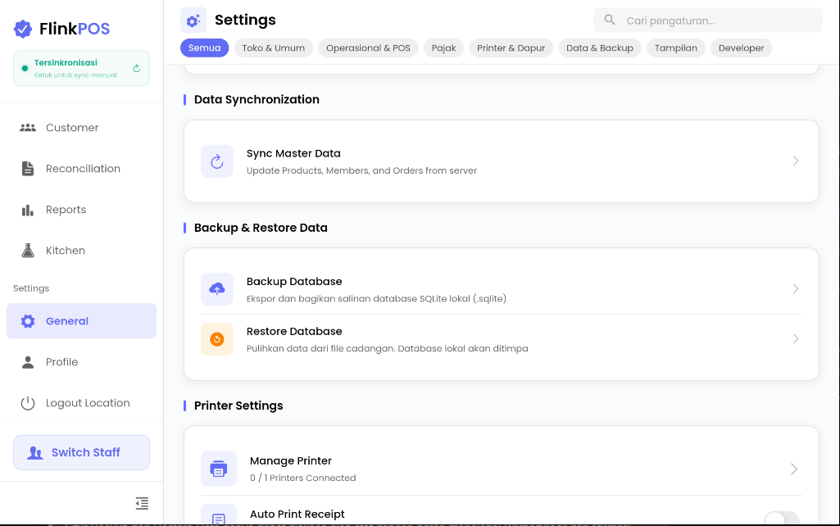Open the Kitchen menu item

point(81,251)
